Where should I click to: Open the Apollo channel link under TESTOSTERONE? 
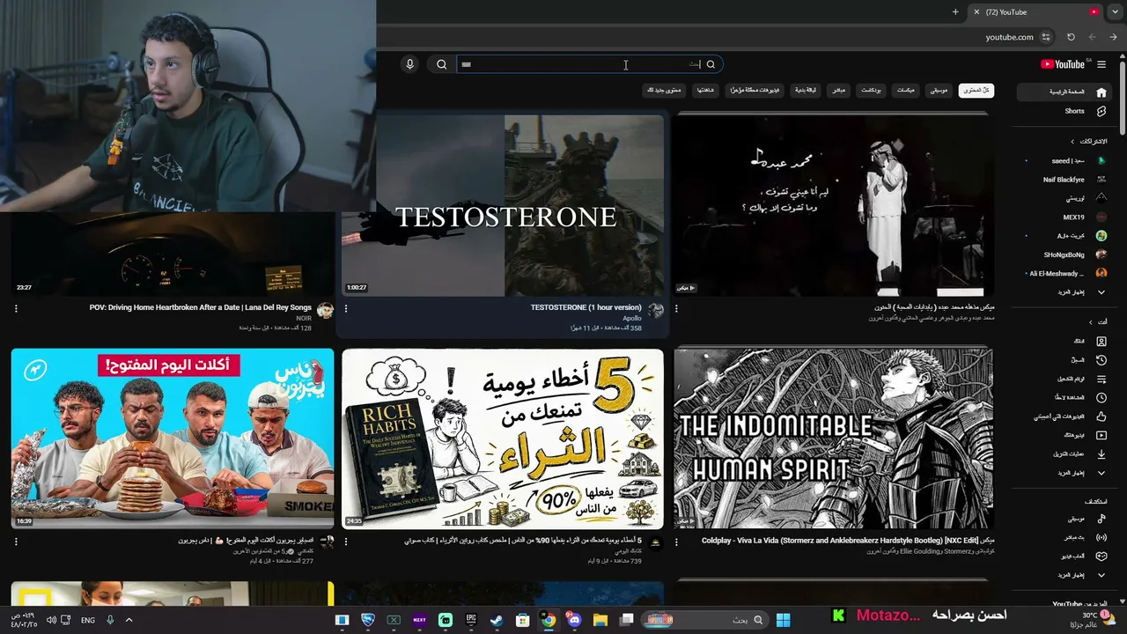[632, 319]
